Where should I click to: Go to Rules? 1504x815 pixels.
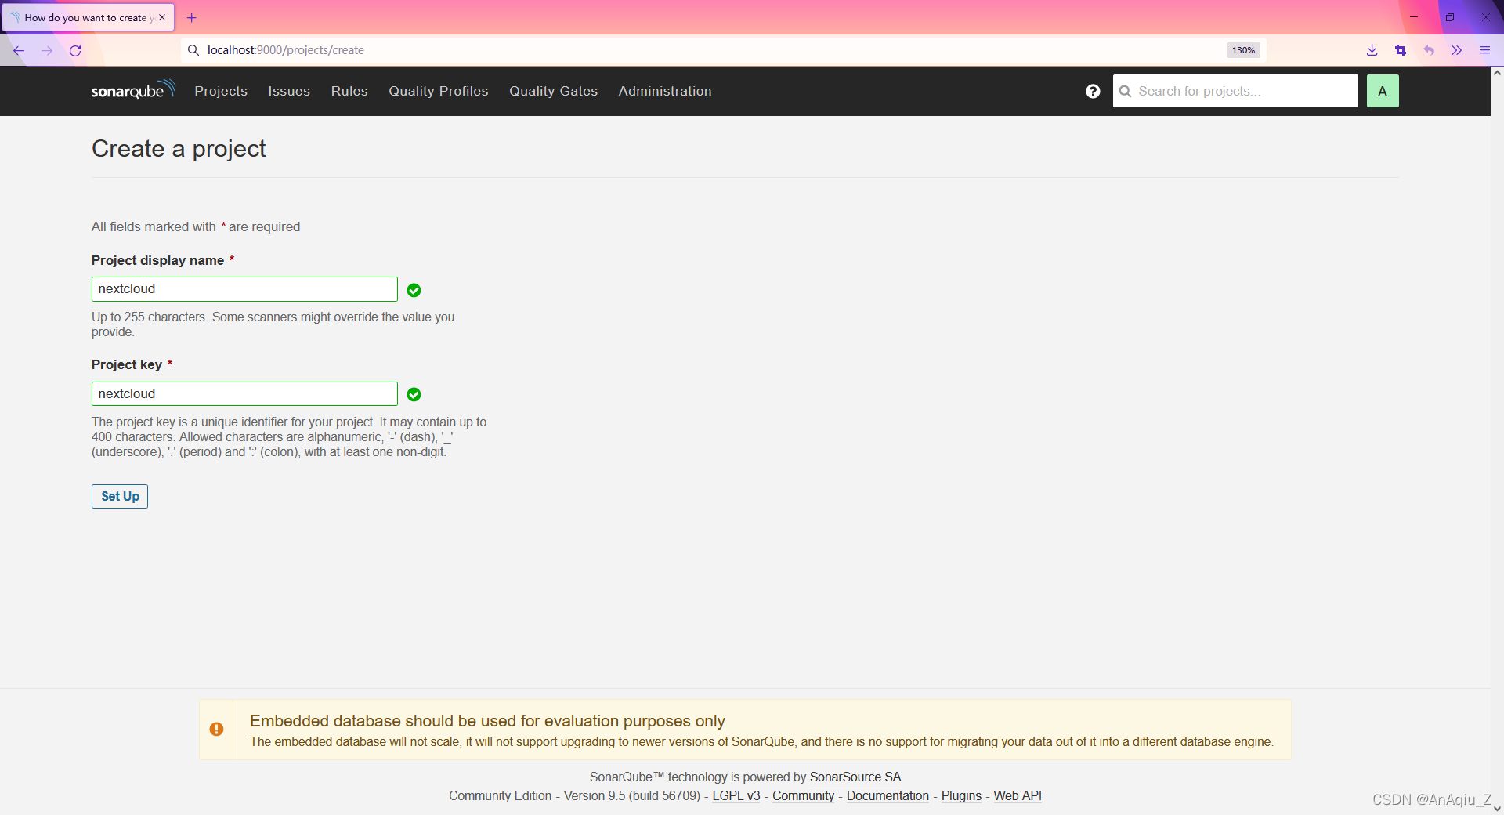click(x=349, y=91)
